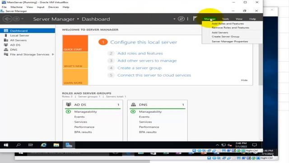This screenshot has width=289, height=163.
Task: Open Task View on taskbar
Action: (x=31, y=145)
